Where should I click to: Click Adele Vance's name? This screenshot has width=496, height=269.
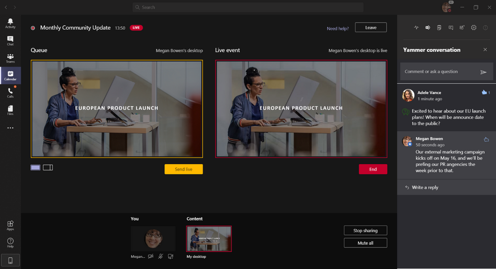coord(429,92)
